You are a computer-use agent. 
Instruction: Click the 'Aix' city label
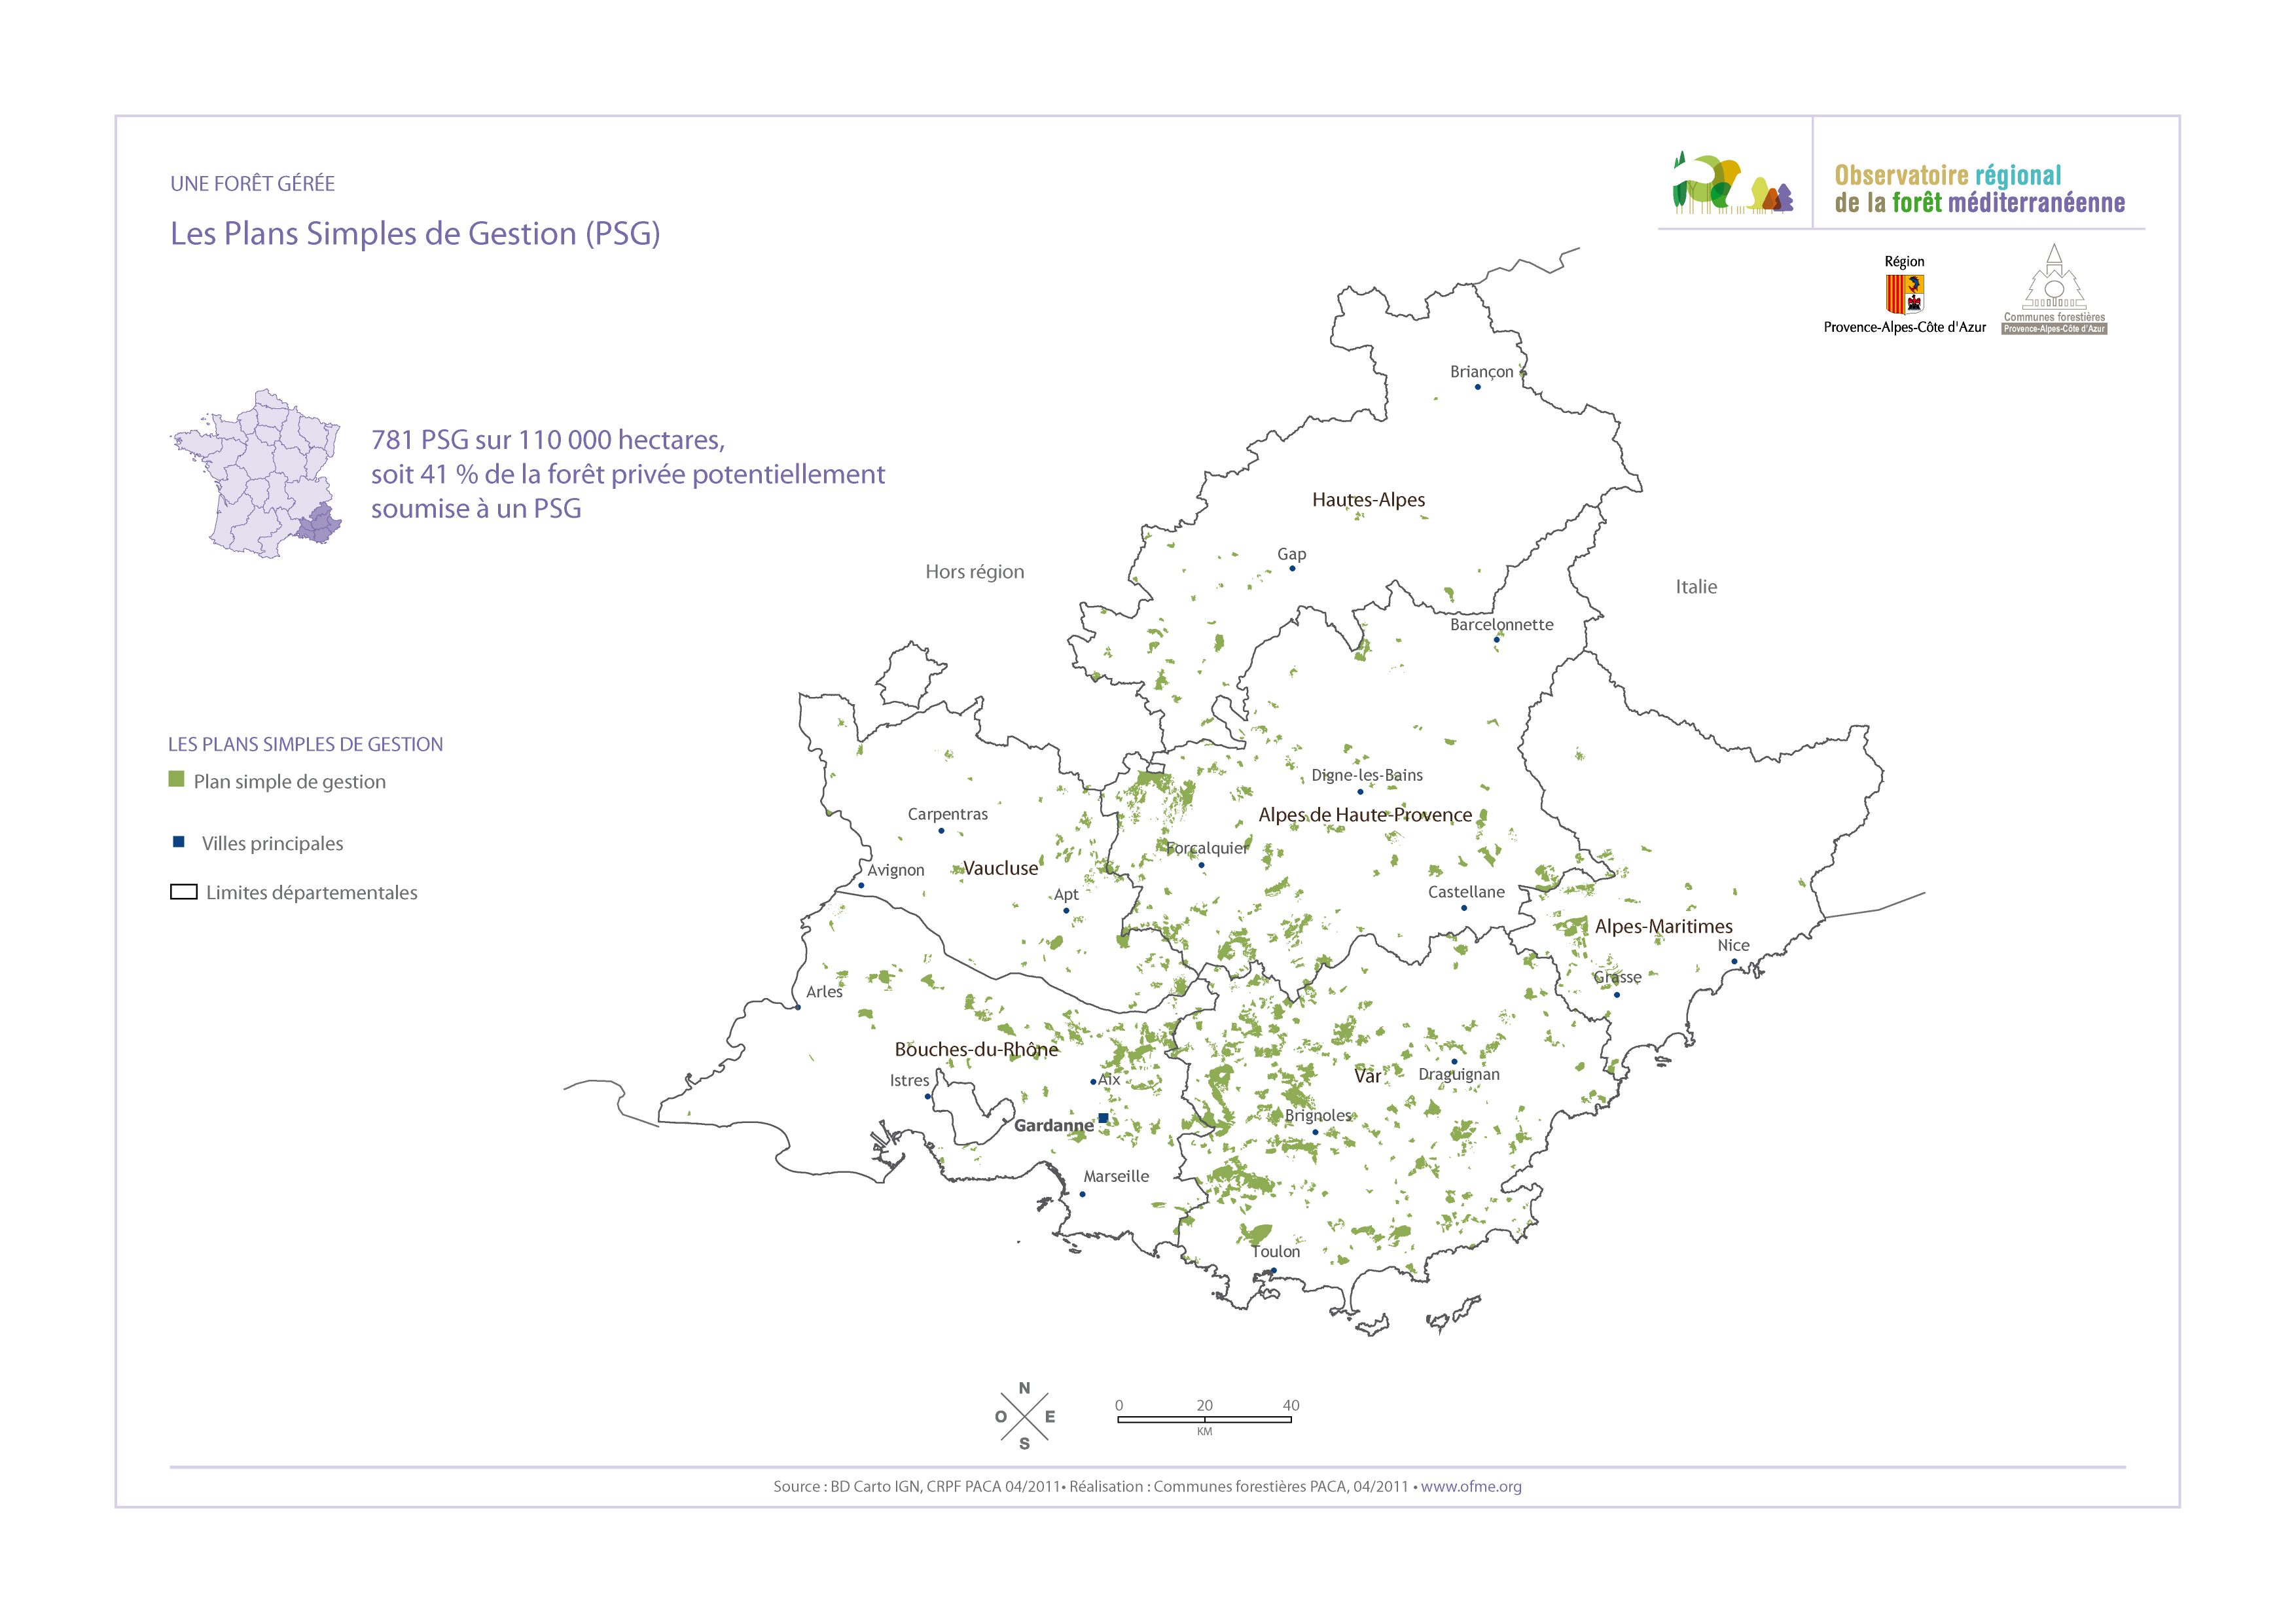1109,1080
